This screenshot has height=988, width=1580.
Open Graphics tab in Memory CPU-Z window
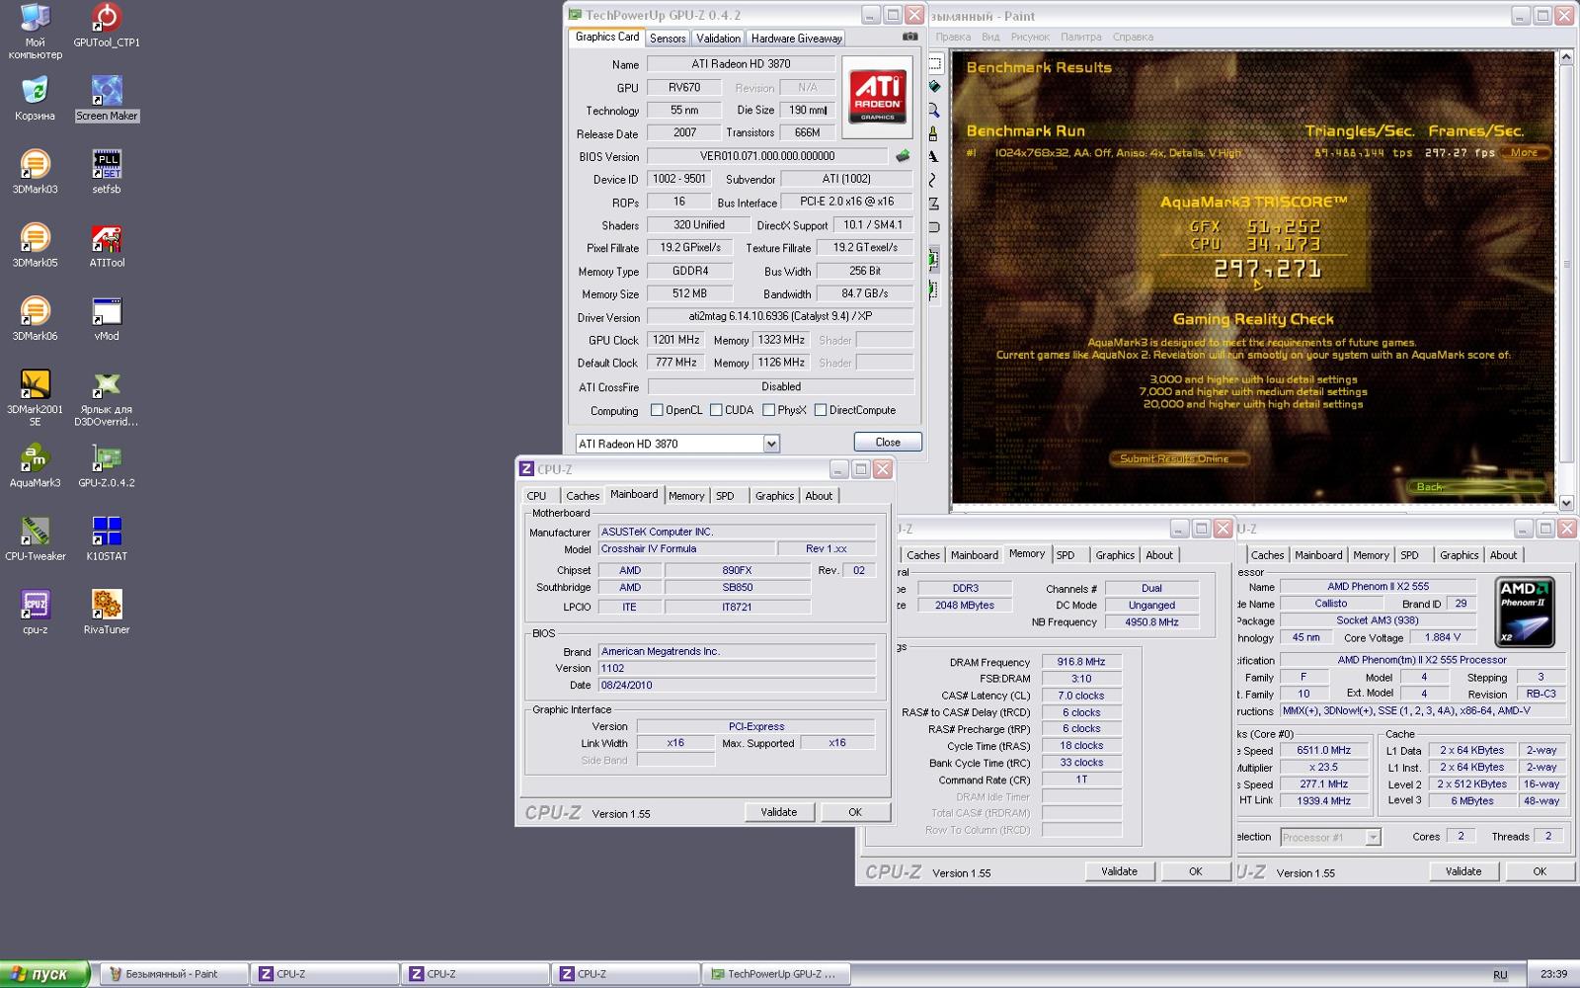coord(1115,555)
